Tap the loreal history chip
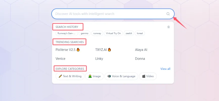 [140, 33]
